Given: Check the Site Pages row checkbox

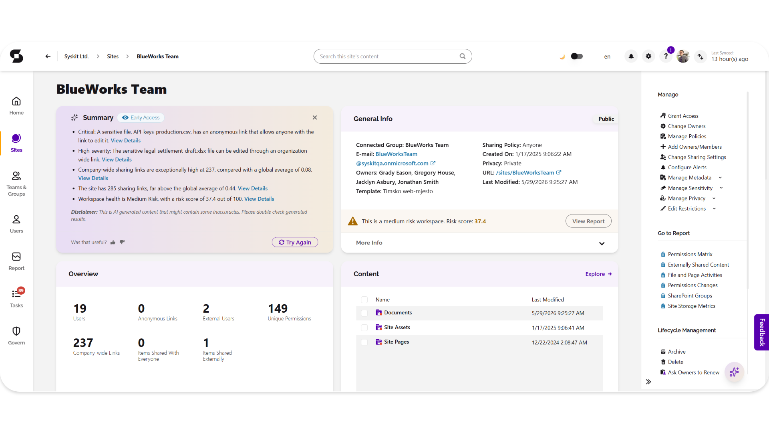Looking at the screenshot, I should point(364,342).
